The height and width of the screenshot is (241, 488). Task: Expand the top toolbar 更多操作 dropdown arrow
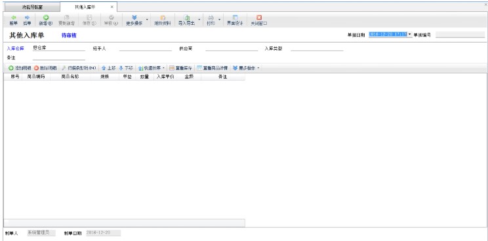click(147, 20)
